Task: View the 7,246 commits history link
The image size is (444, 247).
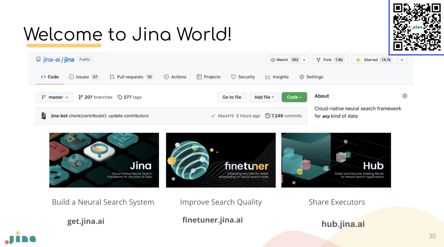Action: coord(287,116)
